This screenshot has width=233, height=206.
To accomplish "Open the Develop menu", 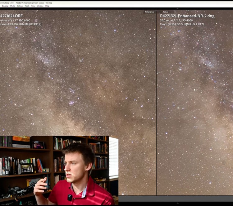I will [5, 6].
